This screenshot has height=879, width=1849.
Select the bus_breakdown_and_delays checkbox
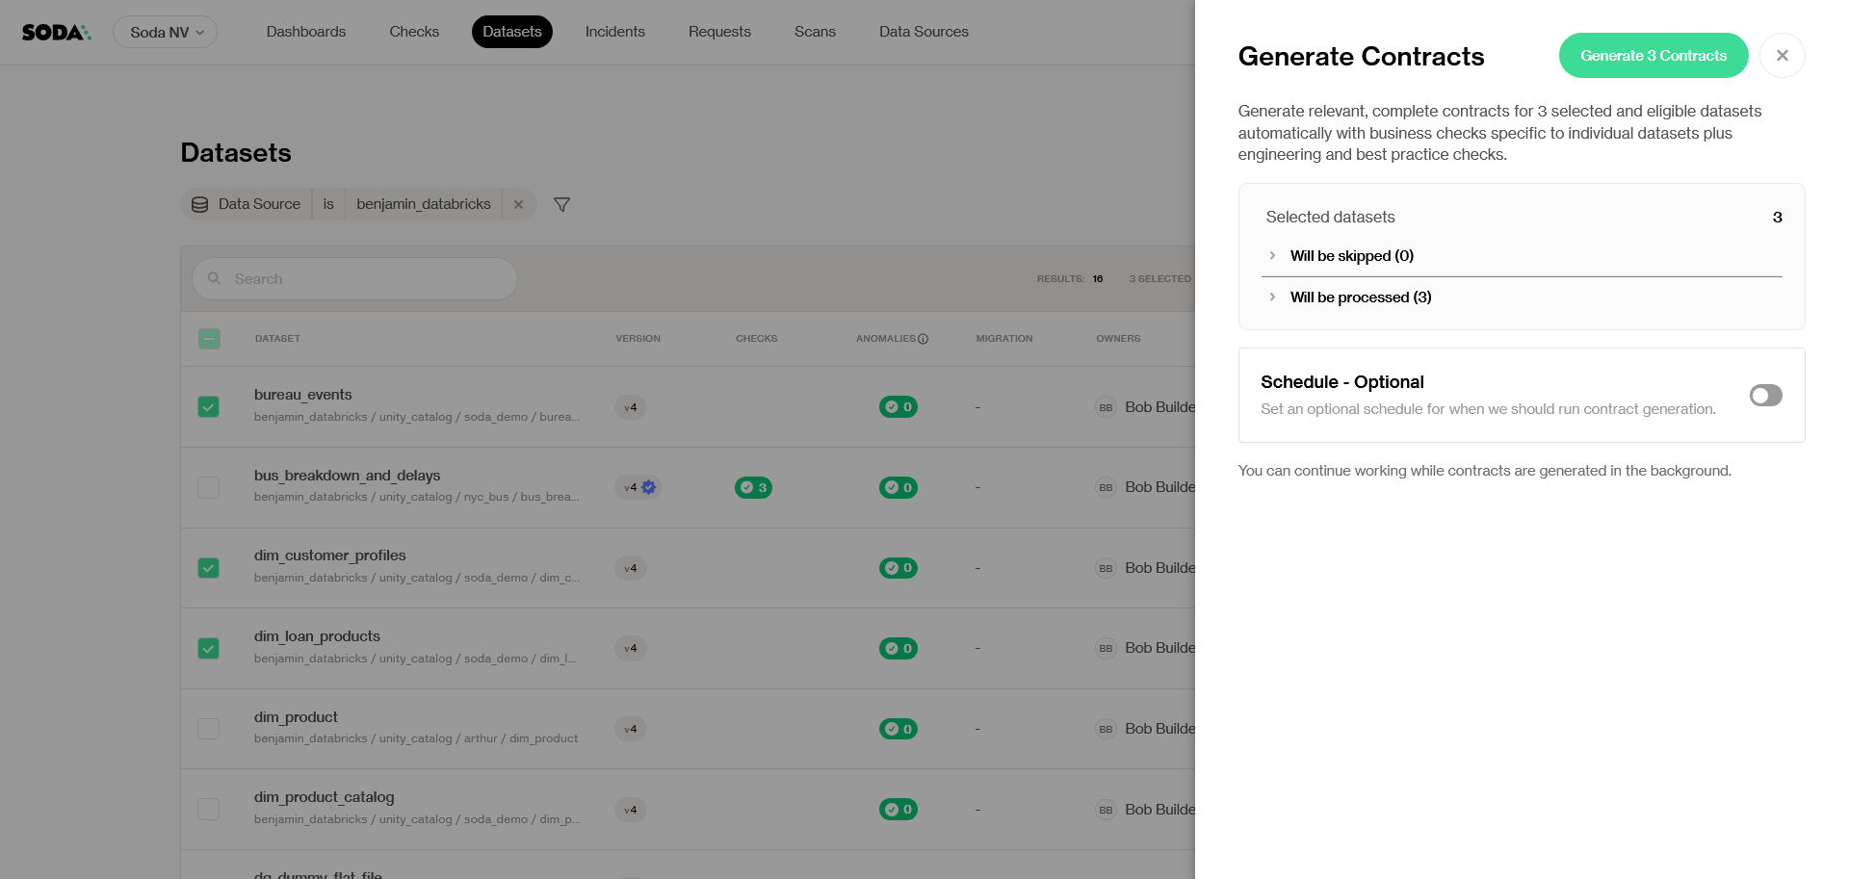pyautogui.click(x=209, y=487)
